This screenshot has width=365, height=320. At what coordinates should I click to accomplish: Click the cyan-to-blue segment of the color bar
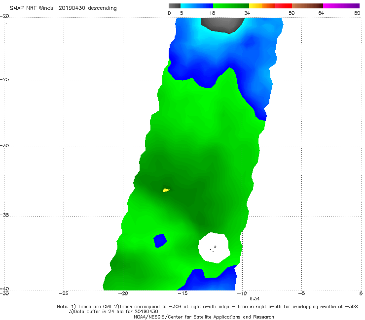pos(197,6)
